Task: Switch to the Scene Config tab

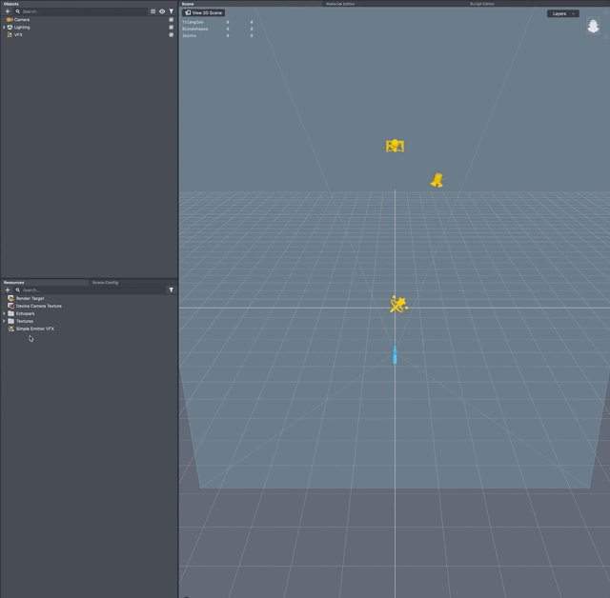Action: coord(105,282)
